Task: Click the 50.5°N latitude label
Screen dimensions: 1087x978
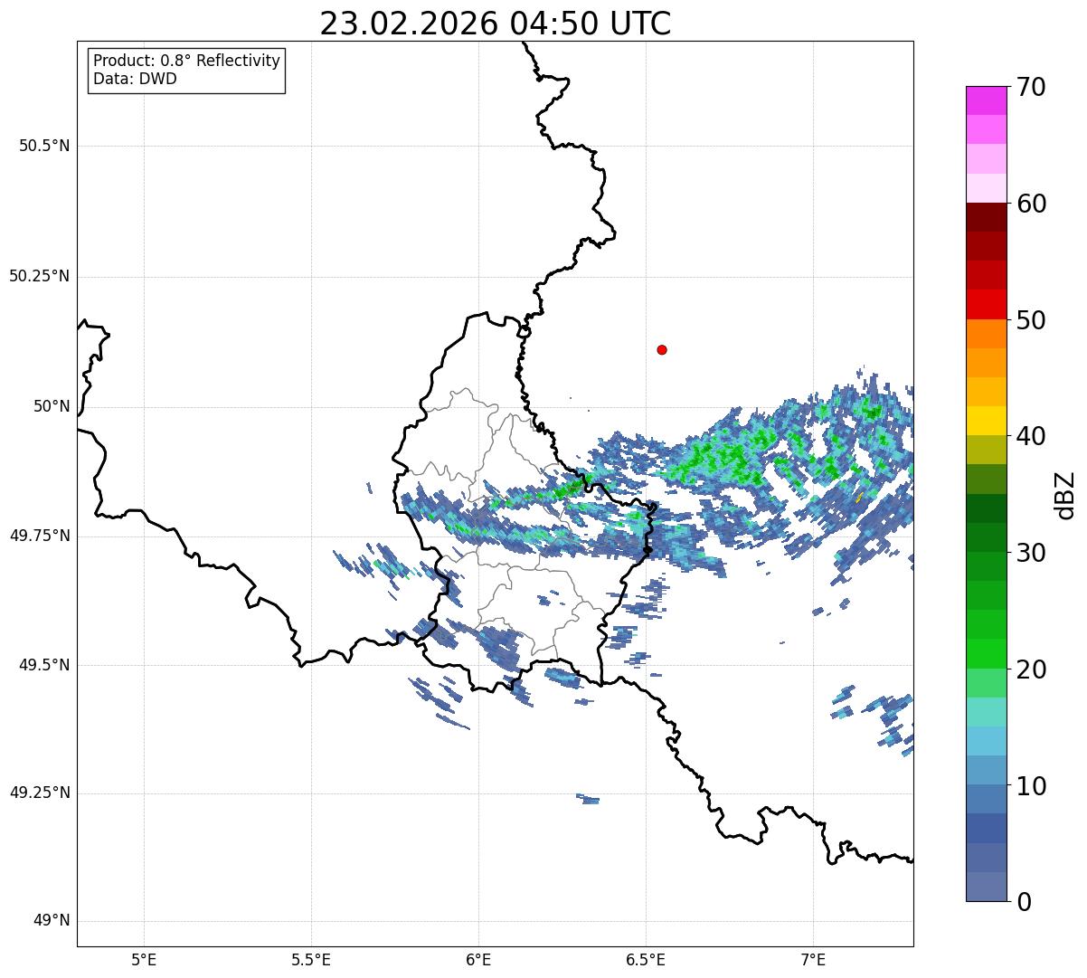Action: point(44,146)
